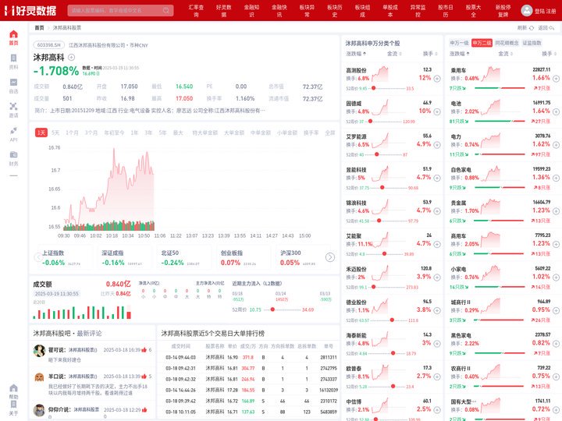Open 金融知识 in top navigation
This screenshot has height=421, width=562.
click(251, 11)
